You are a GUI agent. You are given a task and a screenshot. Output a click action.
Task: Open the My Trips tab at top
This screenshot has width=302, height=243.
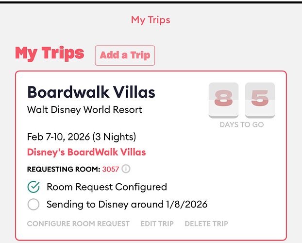point(151,20)
